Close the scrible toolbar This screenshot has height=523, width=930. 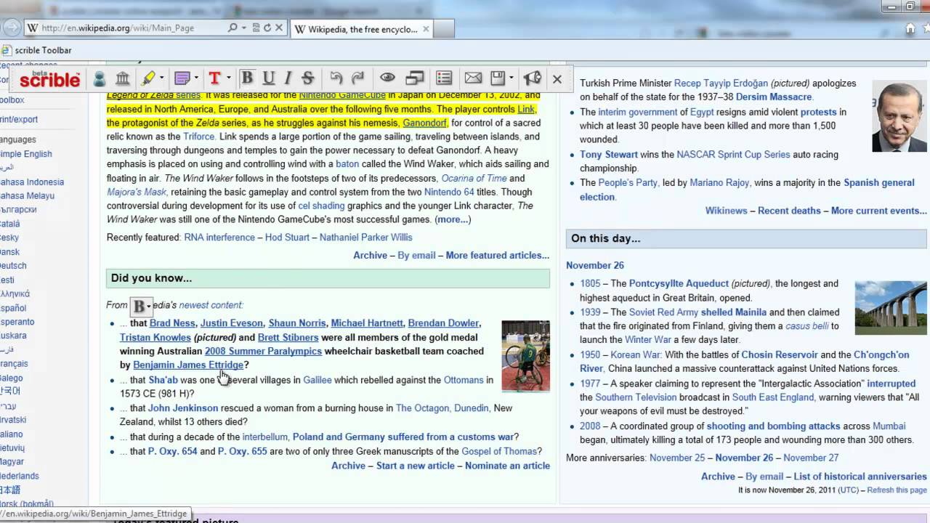pos(557,79)
